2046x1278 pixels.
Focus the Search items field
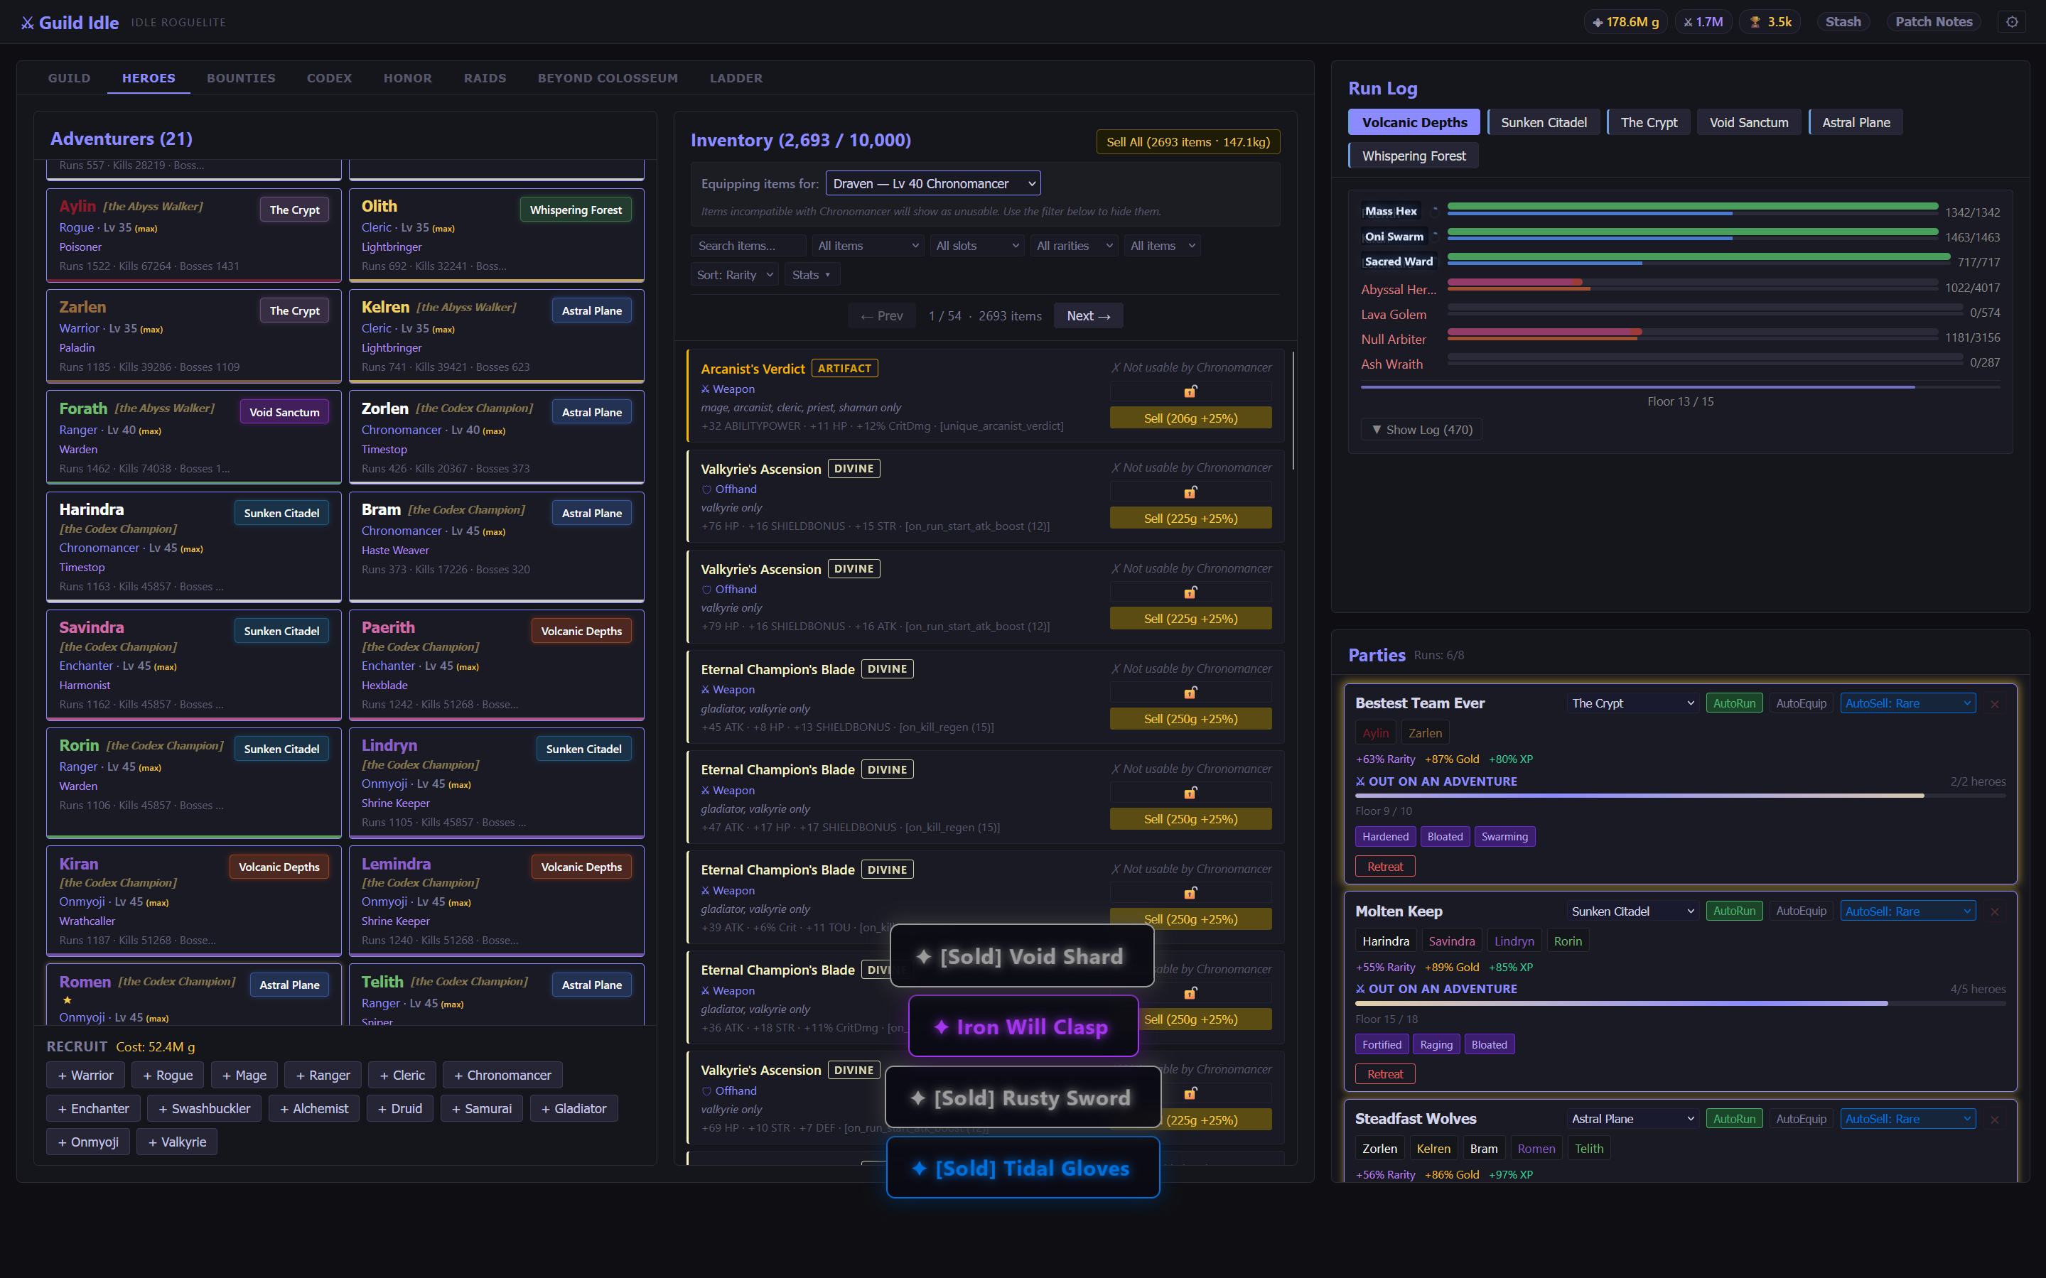[749, 246]
